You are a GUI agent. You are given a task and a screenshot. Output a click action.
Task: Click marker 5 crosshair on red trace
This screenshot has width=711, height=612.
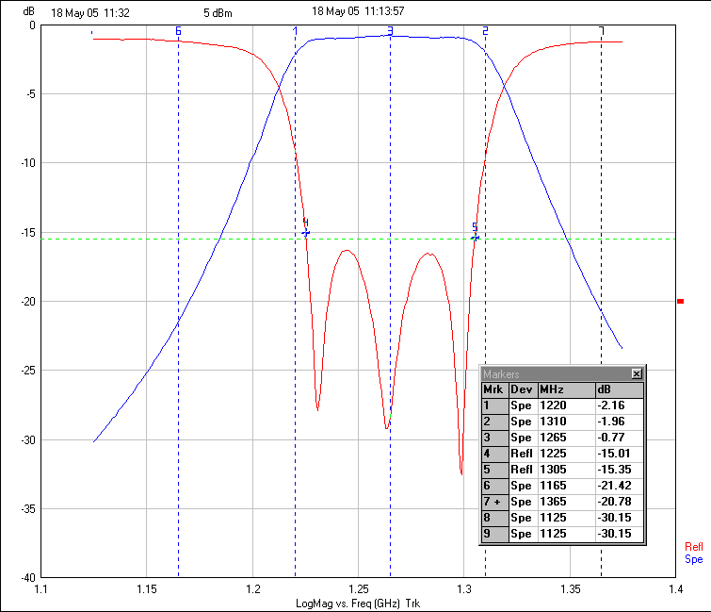pos(475,238)
